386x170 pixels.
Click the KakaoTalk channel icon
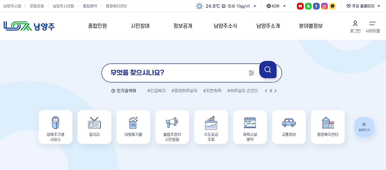coord(332,6)
